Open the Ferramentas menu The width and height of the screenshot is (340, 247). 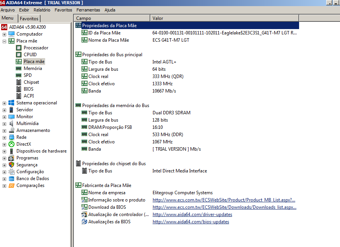click(88, 10)
